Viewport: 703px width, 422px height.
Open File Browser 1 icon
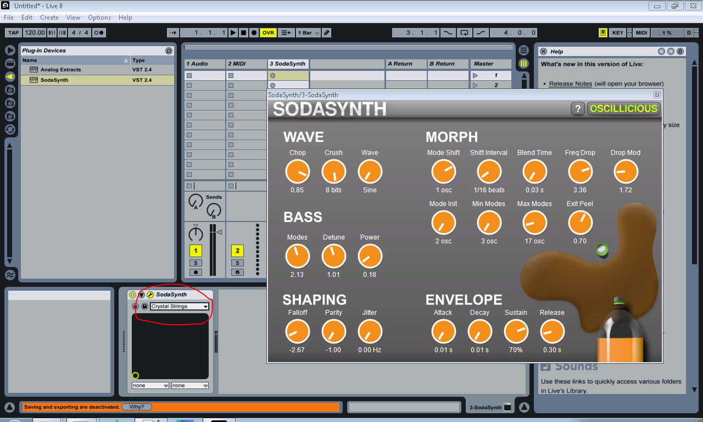10,90
